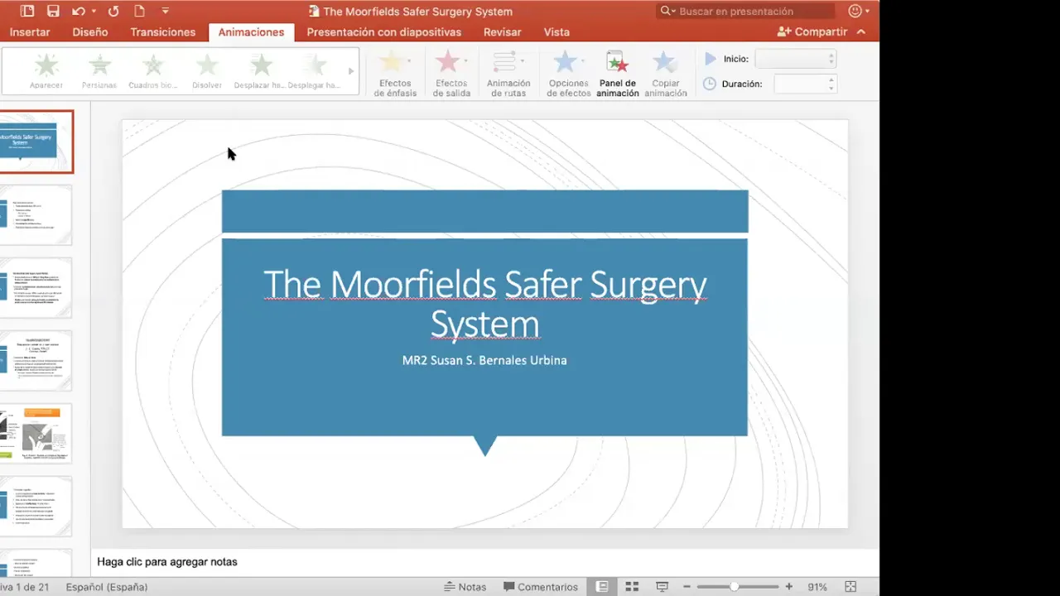Screen dimensions: 1060x596
Task: Click the zoom slider handle
Action: point(734,587)
